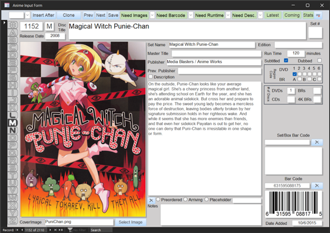Uncheck DVD region 1 checkbox
Viewport: 330px width, 233px height.
[x=294, y=74]
